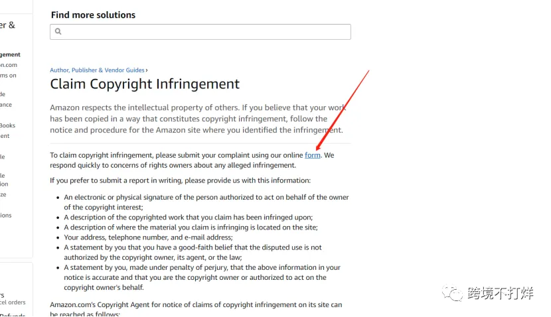This screenshot has height=317, width=551.
Task: Click the breadcrumb chevron after Vendor Guides
Action: pos(147,70)
